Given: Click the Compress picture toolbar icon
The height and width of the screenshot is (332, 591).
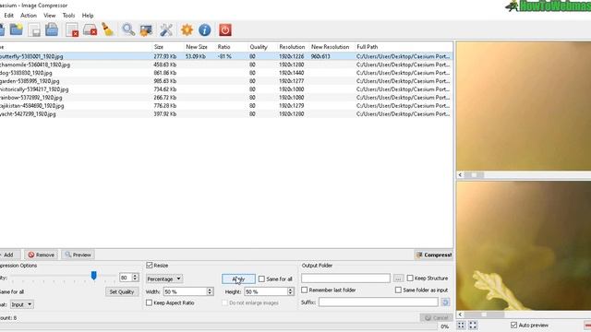Looking at the screenshot, I should 146,30.
